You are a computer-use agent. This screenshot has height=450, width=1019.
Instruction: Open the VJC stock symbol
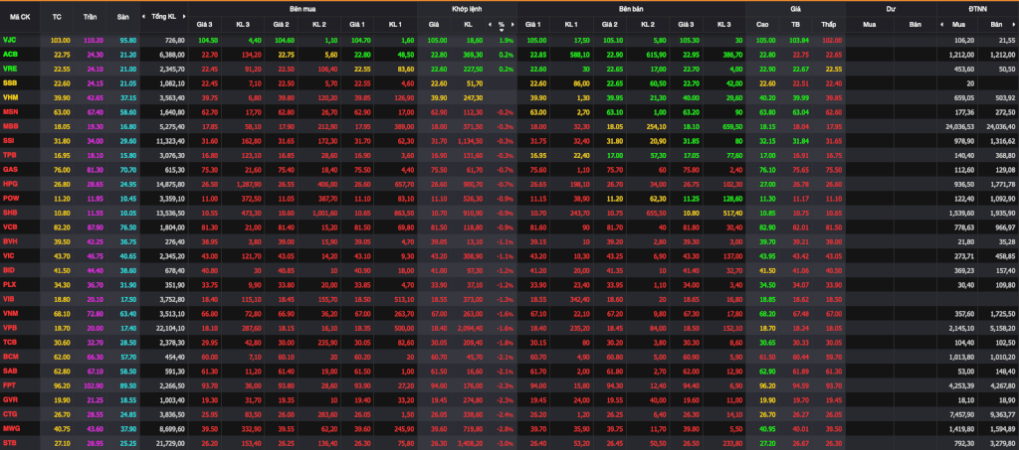click(10, 40)
